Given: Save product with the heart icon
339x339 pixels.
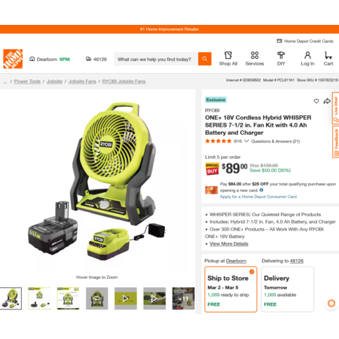Looking at the screenshot, I should (316, 101).
